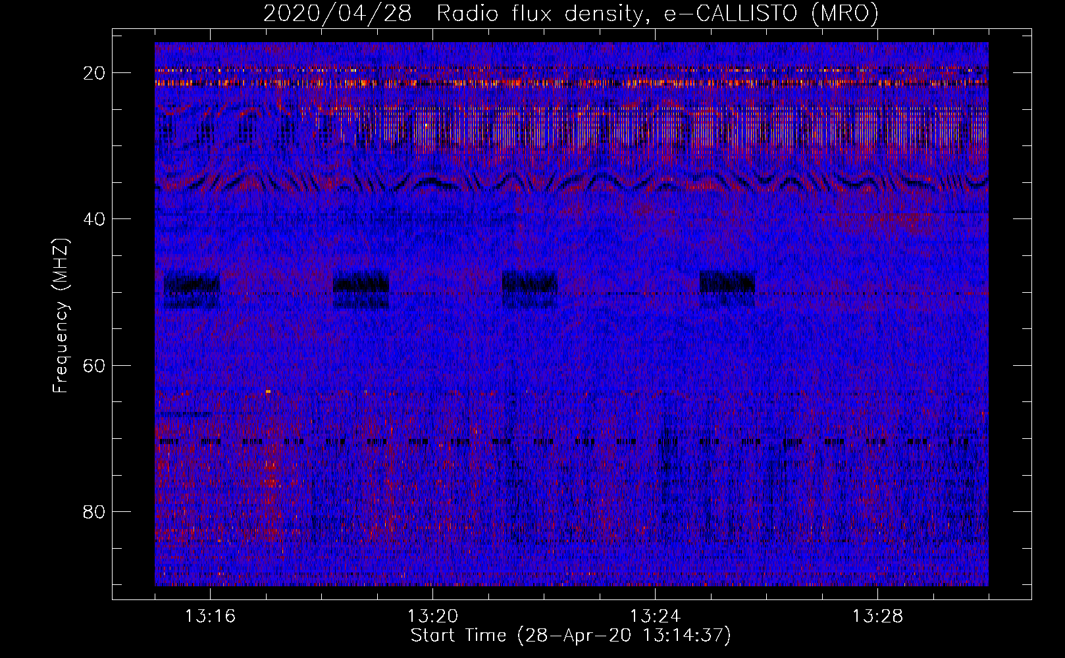Select the 'Frequency (MHZ)' axis label

click(61, 316)
